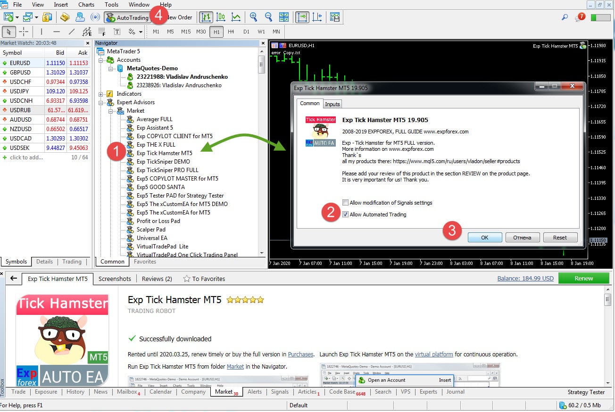The width and height of the screenshot is (615, 412).
Task: Select the crosshair cursor tool
Action: click(x=23, y=32)
